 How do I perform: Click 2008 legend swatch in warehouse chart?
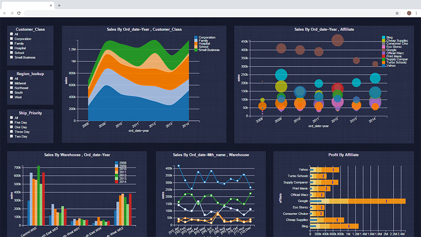117,163
